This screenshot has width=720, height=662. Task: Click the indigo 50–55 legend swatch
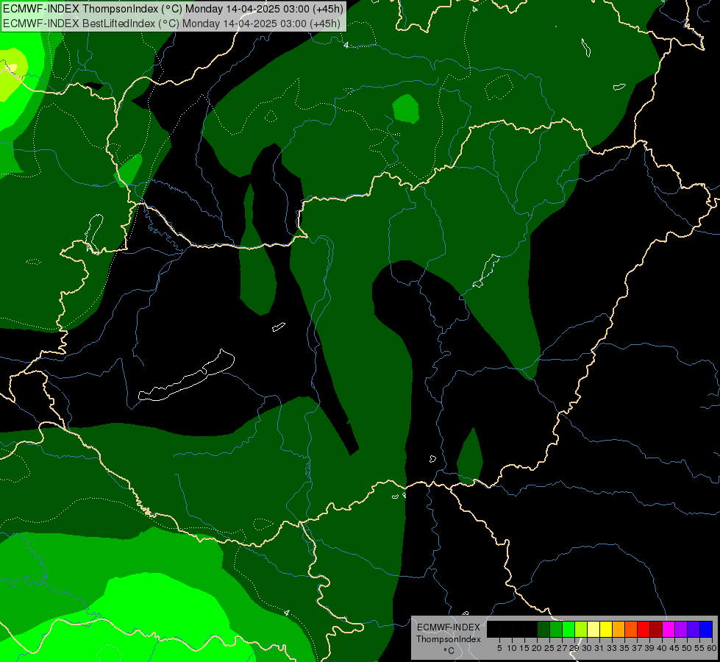pyautogui.click(x=694, y=629)
